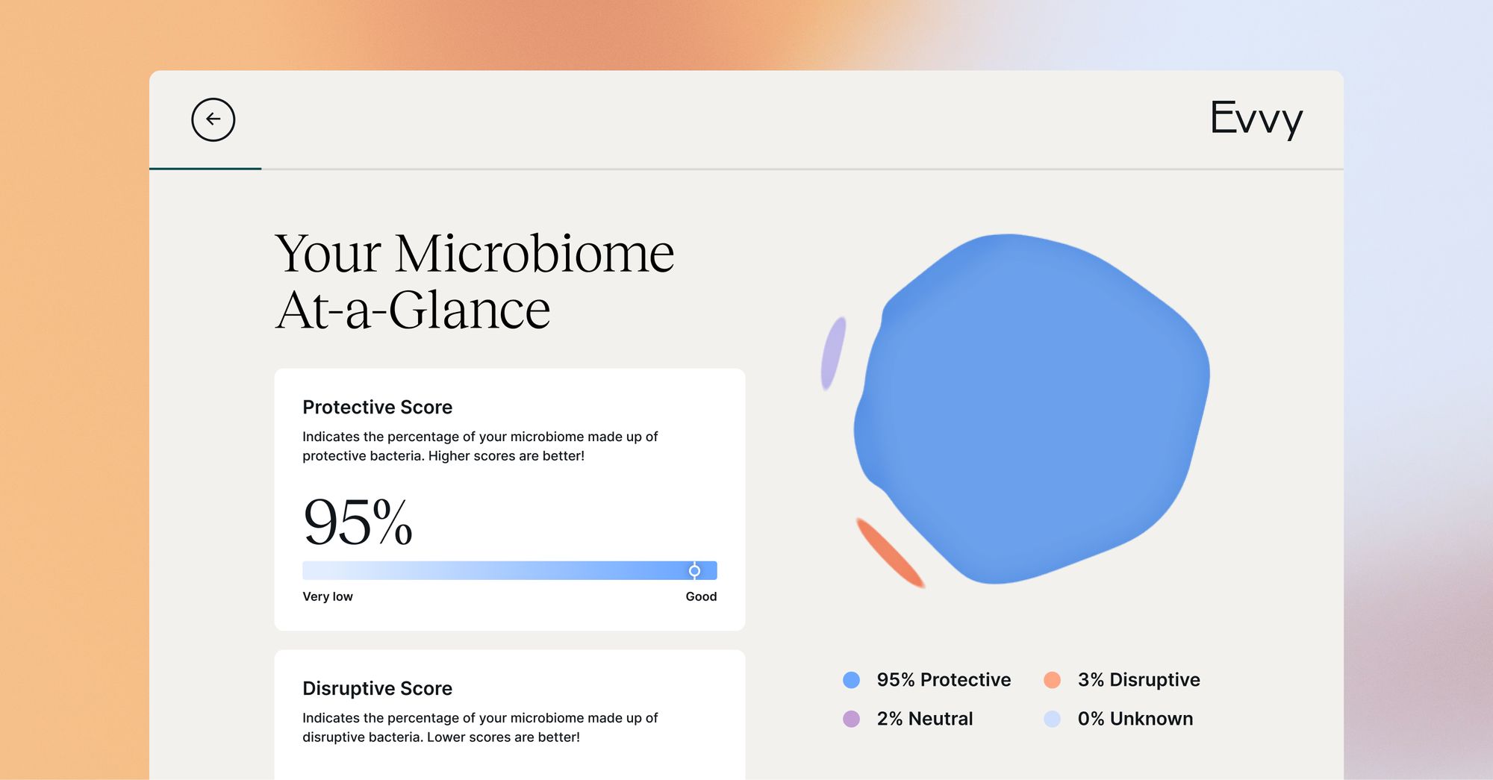The height and width of the screenshot is (780, 1493).
Task: Click the purple neutral sliver in chart
Action: (x=833, y=353)
